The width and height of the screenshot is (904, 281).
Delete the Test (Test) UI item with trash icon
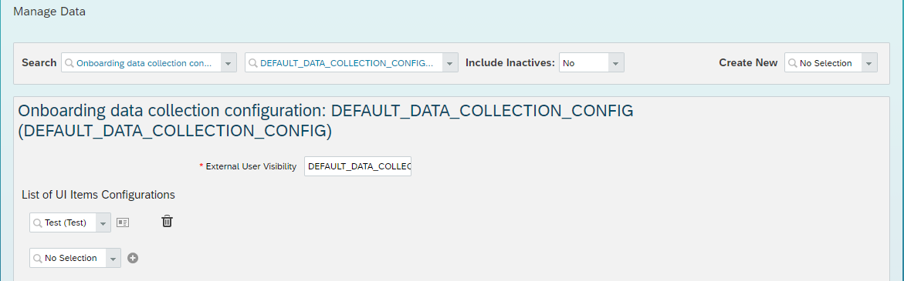(167, 221)
